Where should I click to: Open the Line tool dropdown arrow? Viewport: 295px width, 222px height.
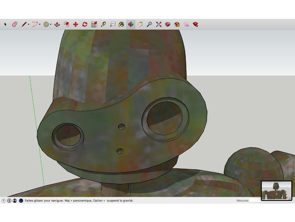click(x=29, y=24)
